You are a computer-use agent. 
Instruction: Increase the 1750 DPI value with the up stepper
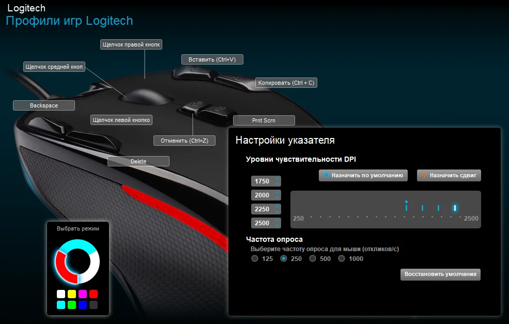[x=276, y=179]
